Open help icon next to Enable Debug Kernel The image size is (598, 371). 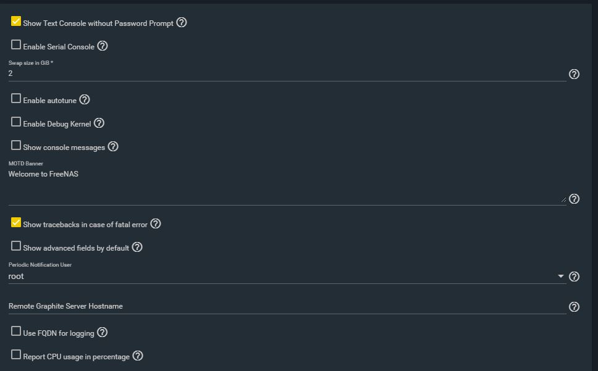tap(99, 123)
